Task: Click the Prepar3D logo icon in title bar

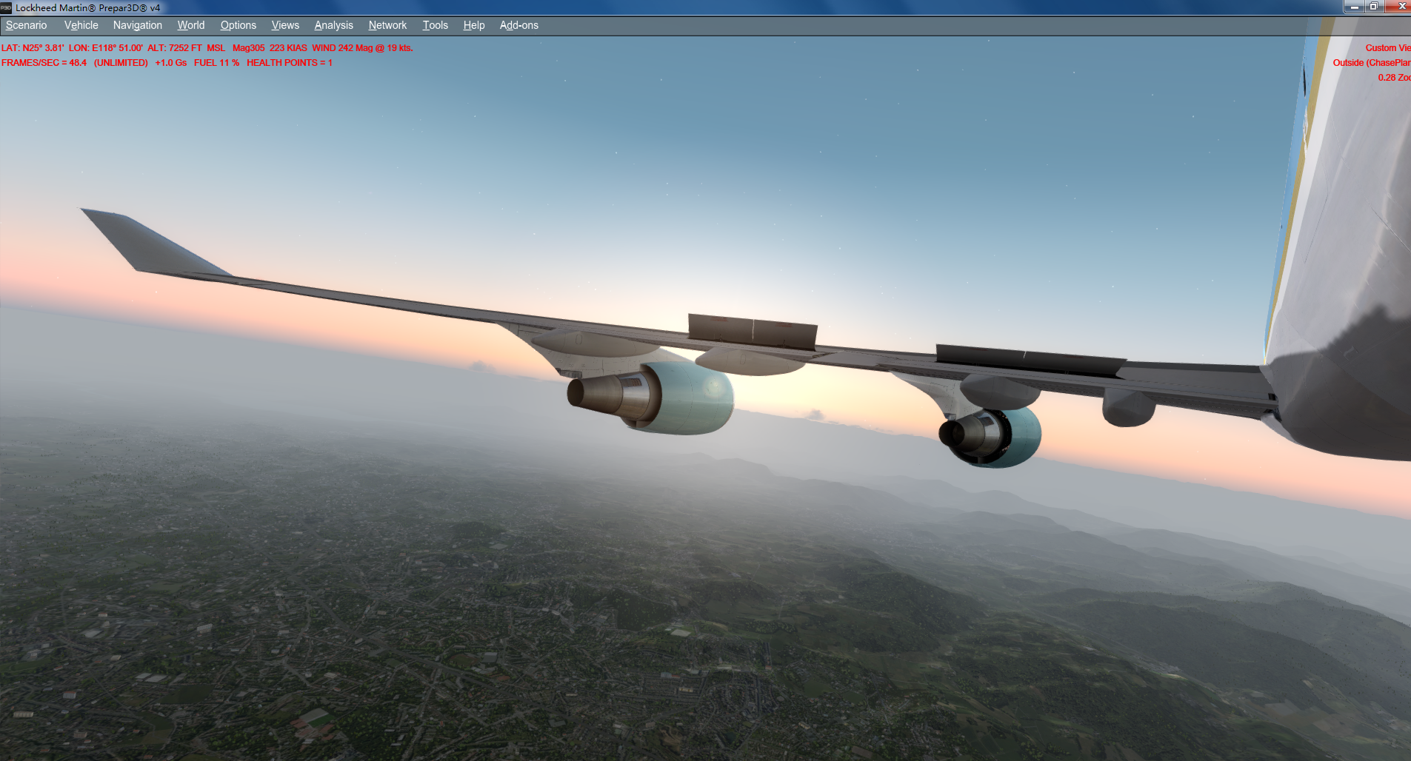Action: (7, 7)
